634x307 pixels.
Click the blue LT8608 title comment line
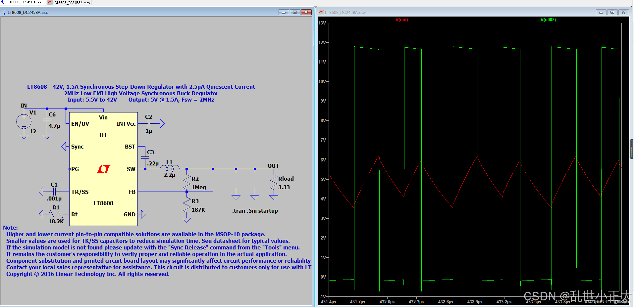pos(141,87)
